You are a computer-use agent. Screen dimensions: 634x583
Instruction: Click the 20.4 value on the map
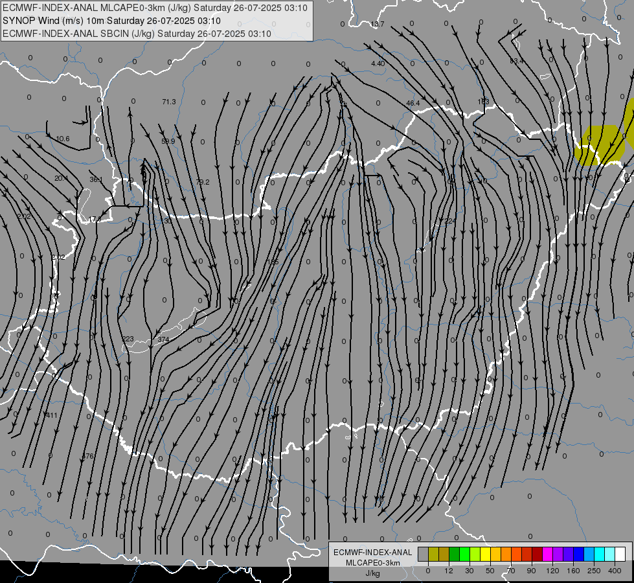pos(61,178)
